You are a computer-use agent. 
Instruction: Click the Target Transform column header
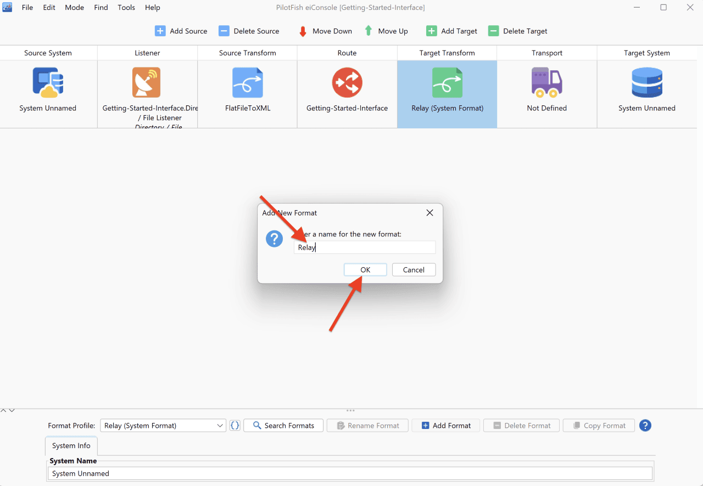[447, 53]
